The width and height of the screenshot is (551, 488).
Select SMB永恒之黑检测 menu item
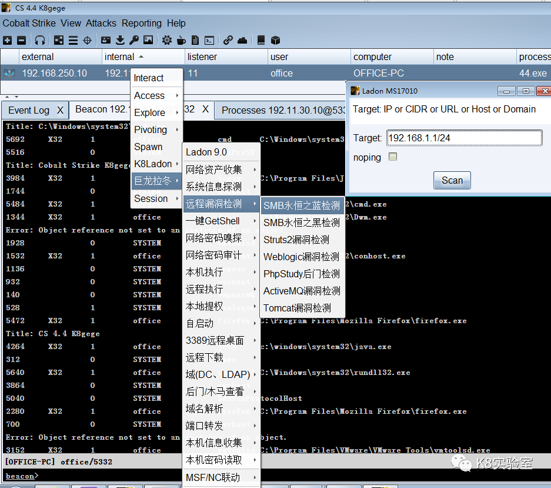(302, 223)
